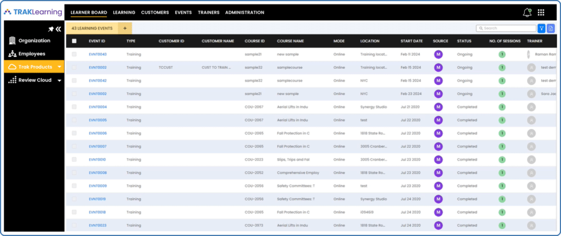Viewport: 561px width, 236px height.
Task: Click the plus icon beside Learning Events
Action: point(125,28)
